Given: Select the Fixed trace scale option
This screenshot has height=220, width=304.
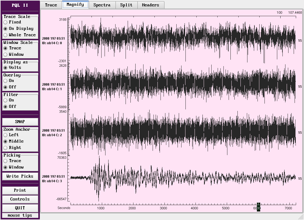Looking at the screenshot, I should [5, 22].
